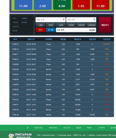This screenshot has height=138, width=116.
Task: Open 이벤트 in the footer navigation
Action: [89, 128]
